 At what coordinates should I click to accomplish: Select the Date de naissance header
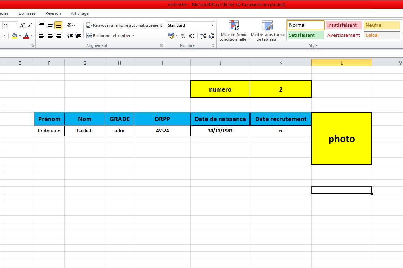(x=220, y=119)
